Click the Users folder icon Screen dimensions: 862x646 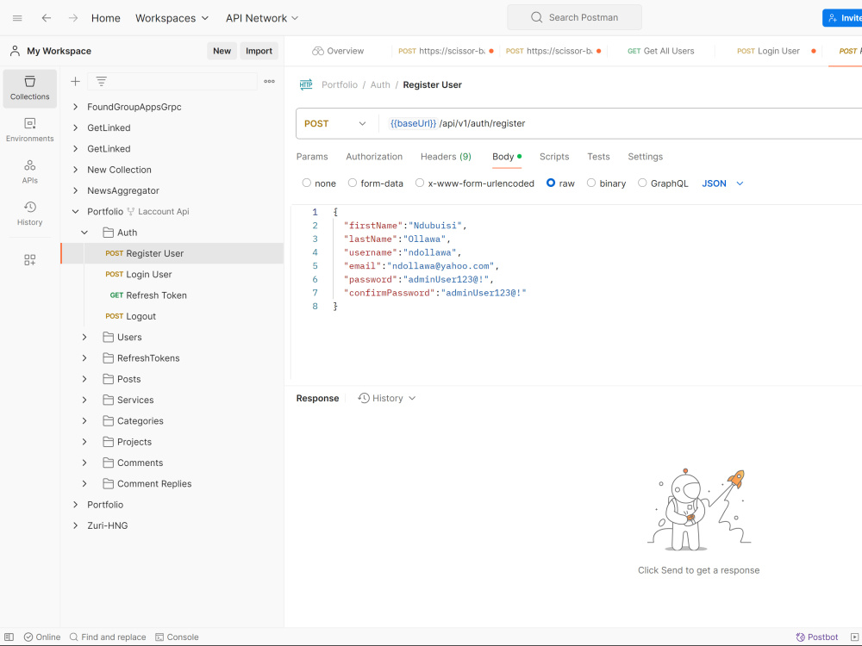[x=109, y=337]
